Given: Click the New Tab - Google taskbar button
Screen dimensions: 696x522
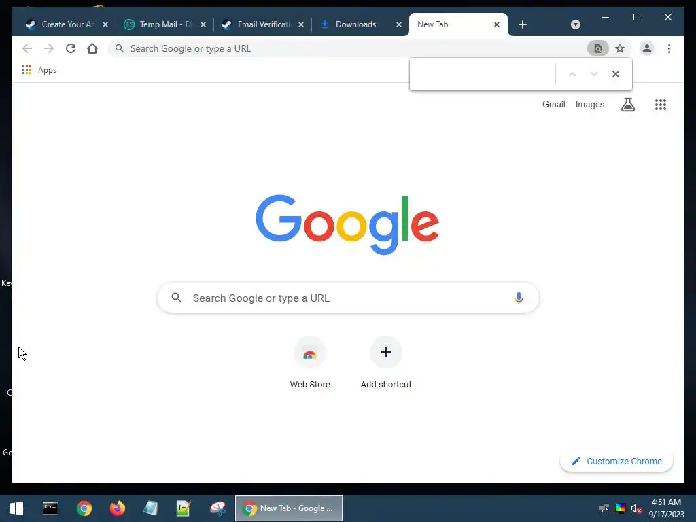Looking at the screenshot, I should (288, 508).
